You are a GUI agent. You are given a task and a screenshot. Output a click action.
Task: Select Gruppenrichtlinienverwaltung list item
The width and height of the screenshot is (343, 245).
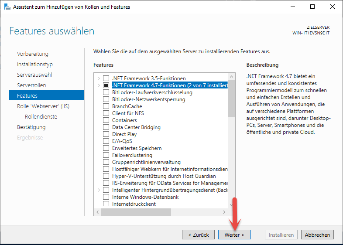point(146,162)
